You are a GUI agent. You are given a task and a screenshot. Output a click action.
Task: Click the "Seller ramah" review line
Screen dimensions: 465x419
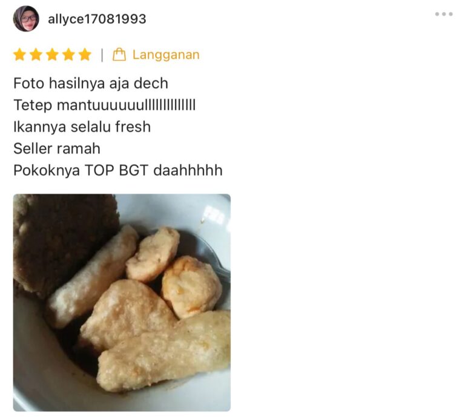pos(57,148)
